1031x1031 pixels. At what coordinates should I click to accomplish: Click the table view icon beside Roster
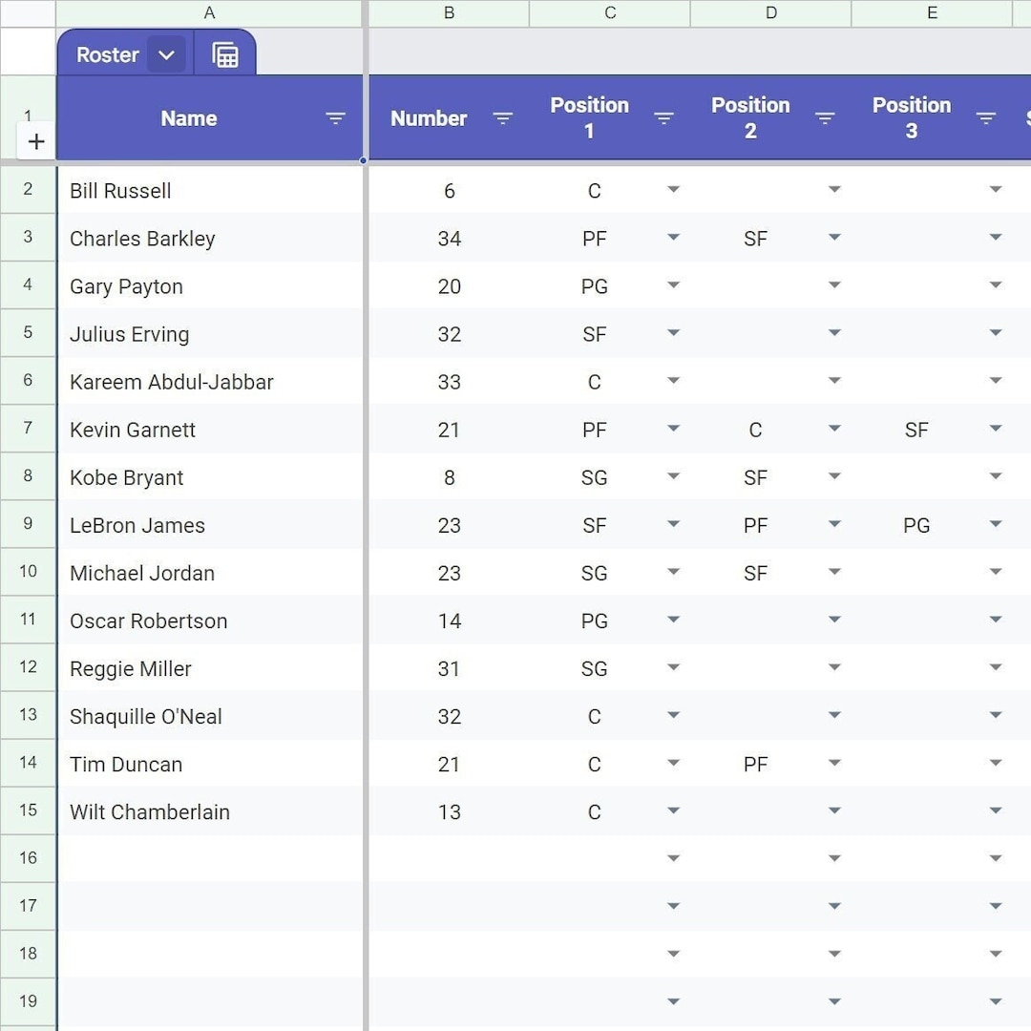(225, 53)
